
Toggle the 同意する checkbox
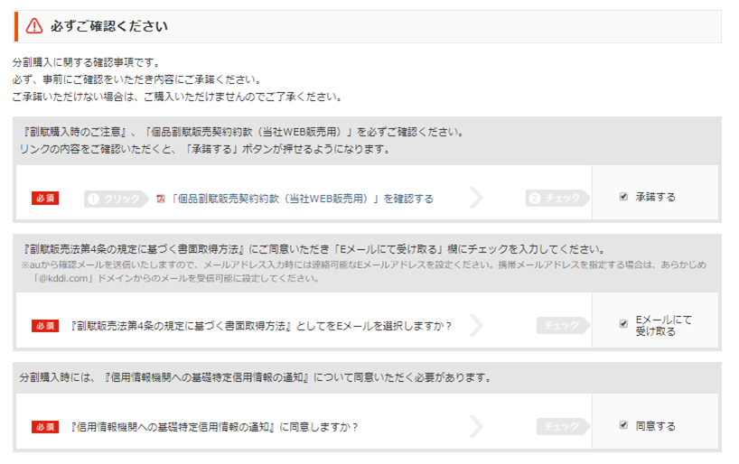(623, 425)
